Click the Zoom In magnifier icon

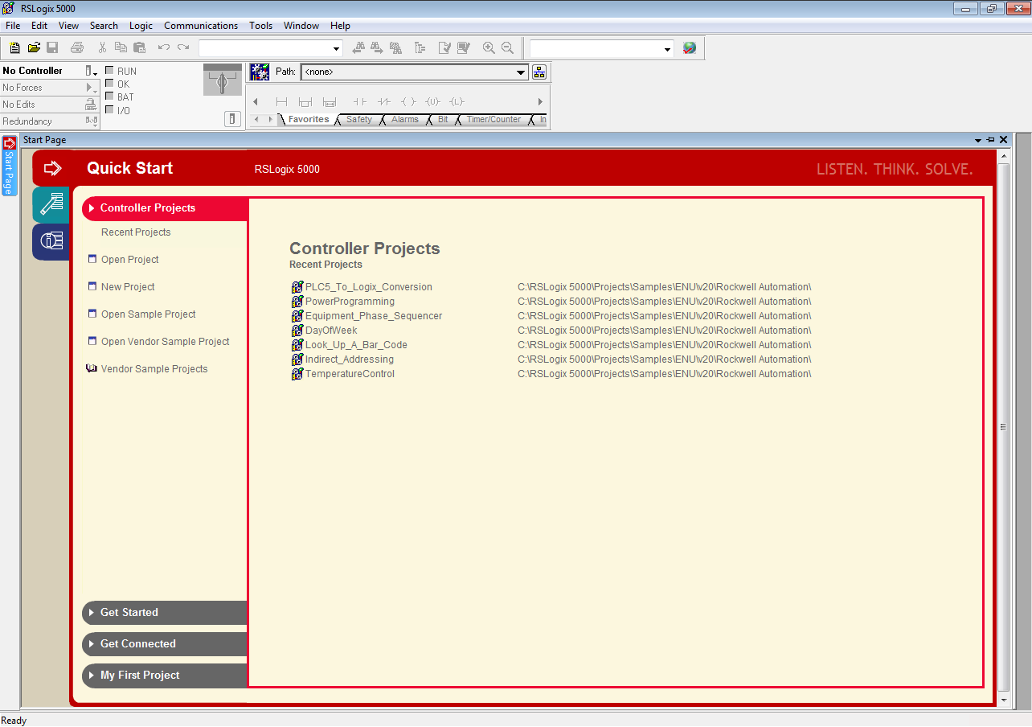pyautogui.click(x=489, y=48)
